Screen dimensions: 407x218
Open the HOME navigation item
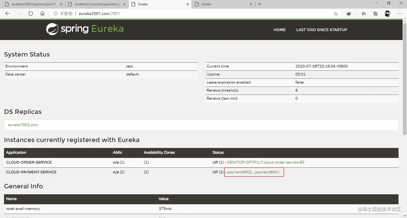280,30
